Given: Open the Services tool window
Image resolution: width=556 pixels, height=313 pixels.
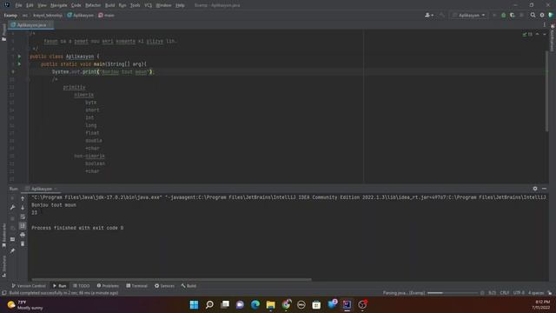Looking at the screenshot, I should [164, 286].
